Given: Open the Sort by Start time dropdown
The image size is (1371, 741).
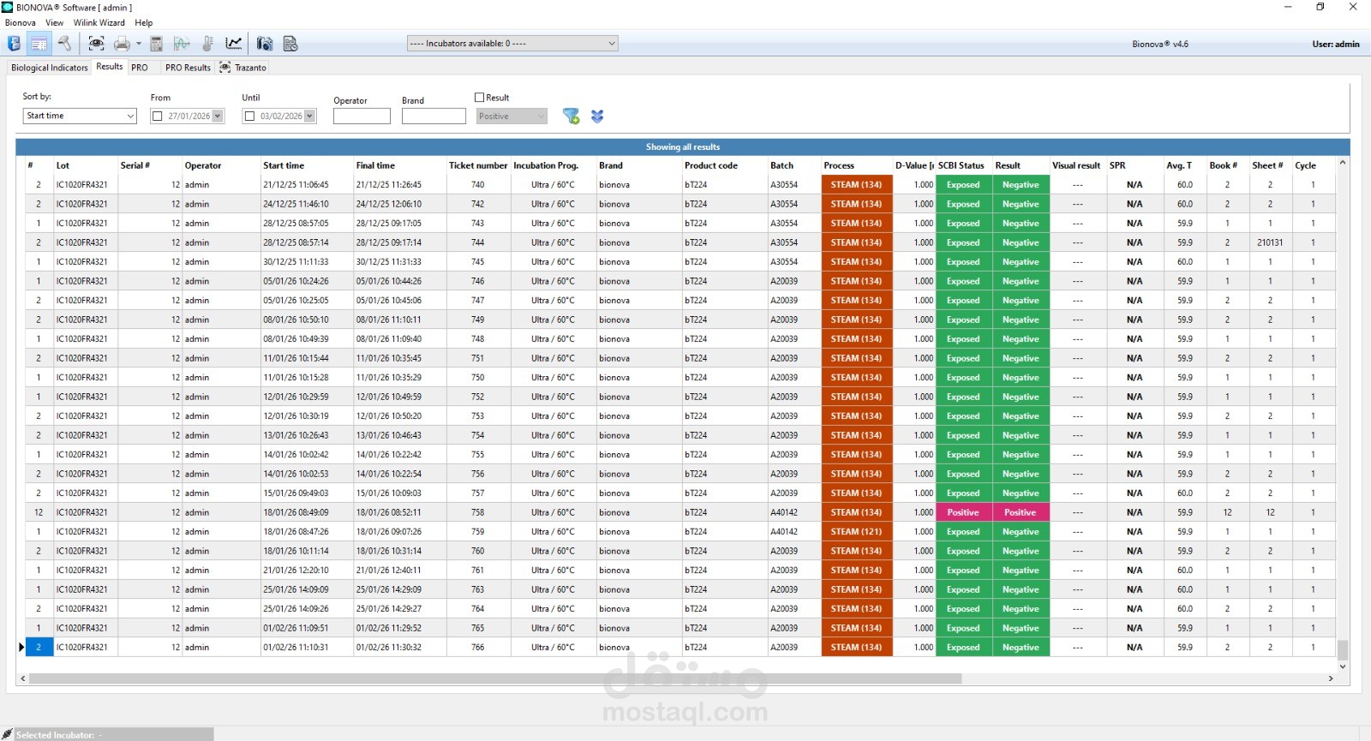Looking at the screenshot, I should [80, 116].
